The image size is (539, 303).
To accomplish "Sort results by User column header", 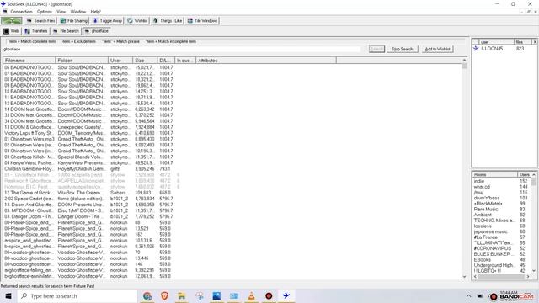I will pyautogui.click(x=120, y=61).
